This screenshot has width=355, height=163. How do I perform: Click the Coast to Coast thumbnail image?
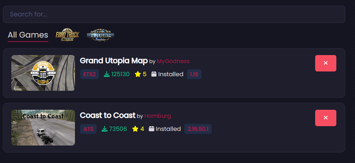click(x=43, y=128)
